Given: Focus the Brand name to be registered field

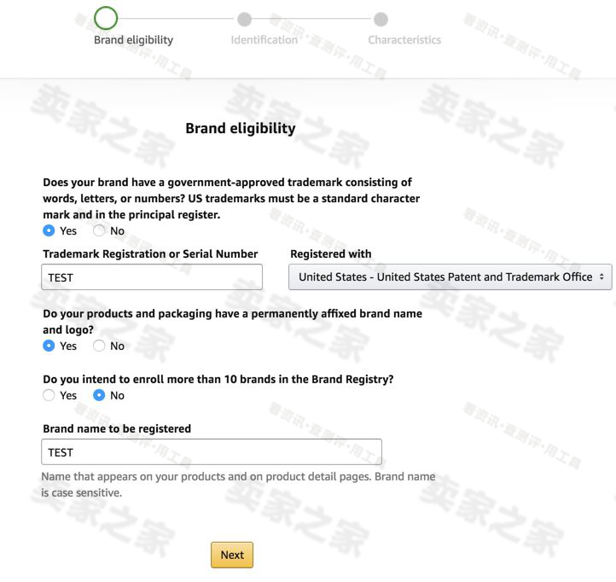Looking at the screenshot, I should pyautogui.click(x=212, y=452).
